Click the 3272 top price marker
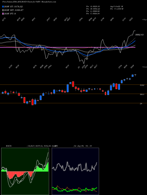 click(x=4, y=19)
